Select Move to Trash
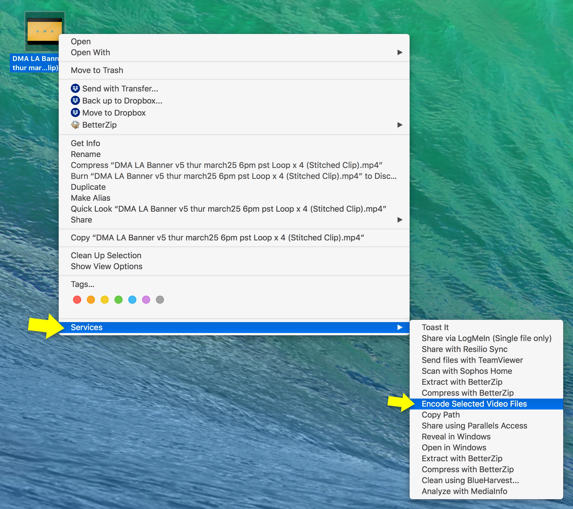The width and height of the screenshot is (573, 509). (97, 70)
